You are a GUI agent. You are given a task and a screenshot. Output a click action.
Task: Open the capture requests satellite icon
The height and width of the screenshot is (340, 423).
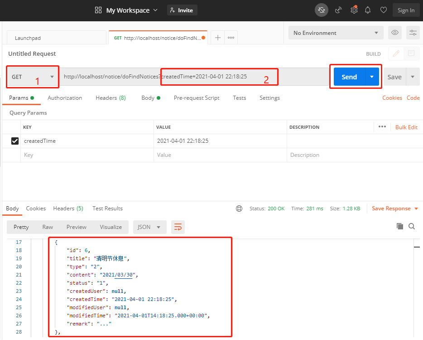tap(338, 10)
